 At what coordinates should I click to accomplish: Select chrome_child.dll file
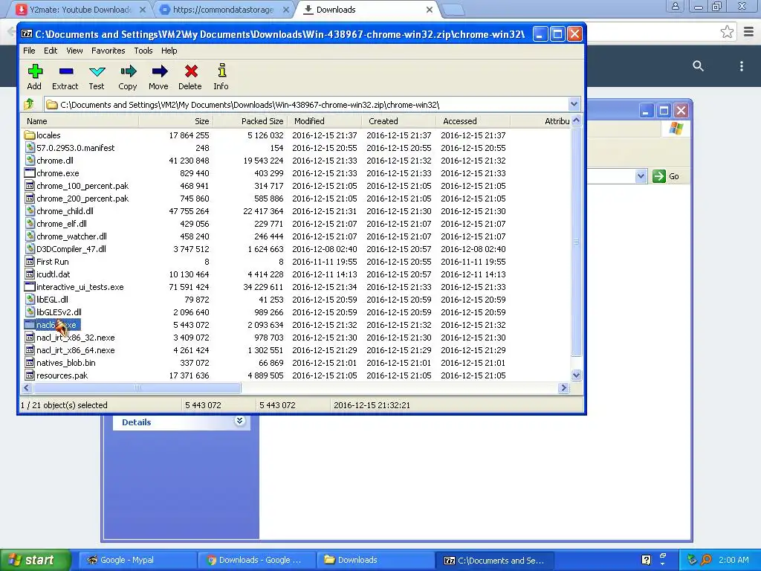click(65, 210)
